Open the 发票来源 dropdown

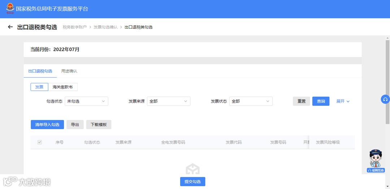(169, 101)
